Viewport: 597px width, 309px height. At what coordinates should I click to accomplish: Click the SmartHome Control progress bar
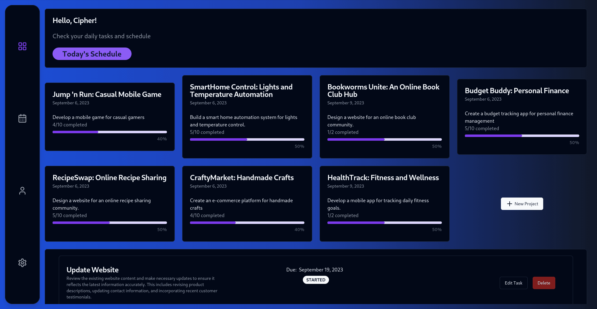pos(247,139)
